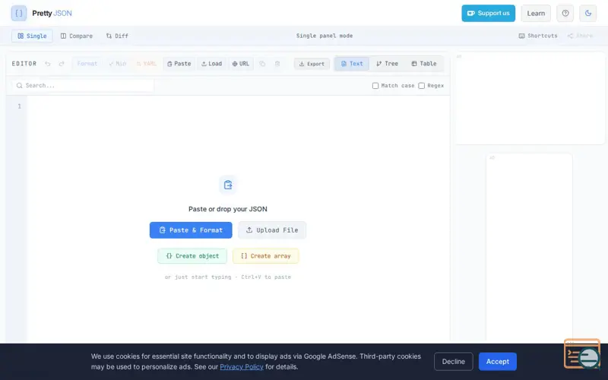Focus the Search input field

[x=83, y=85]
